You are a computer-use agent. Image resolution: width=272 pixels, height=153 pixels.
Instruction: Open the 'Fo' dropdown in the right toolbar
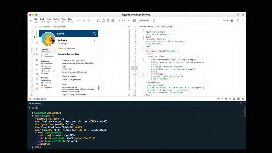[x=226, y=21]
